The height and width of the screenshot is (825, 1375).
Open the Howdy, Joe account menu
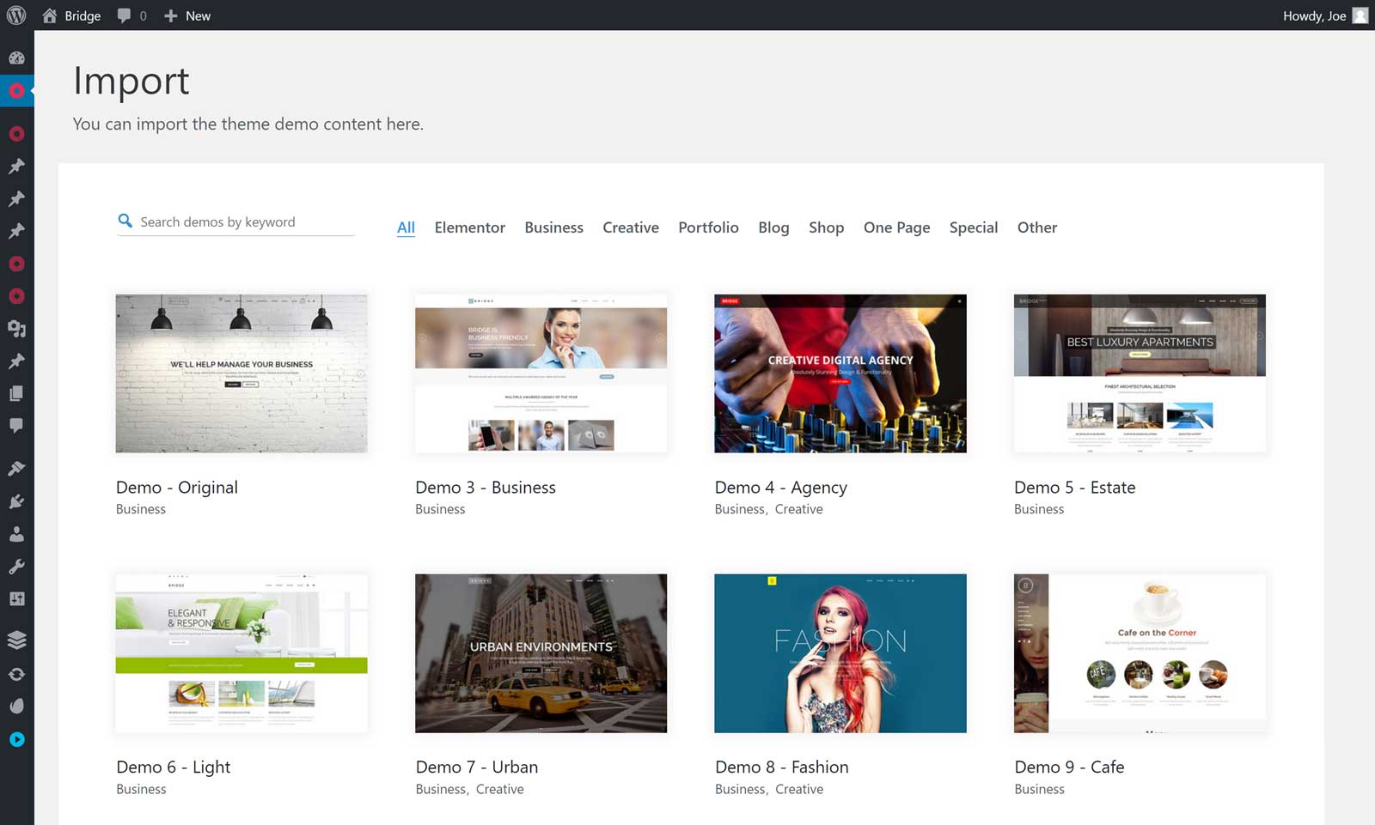click(x=1323, y=15)
